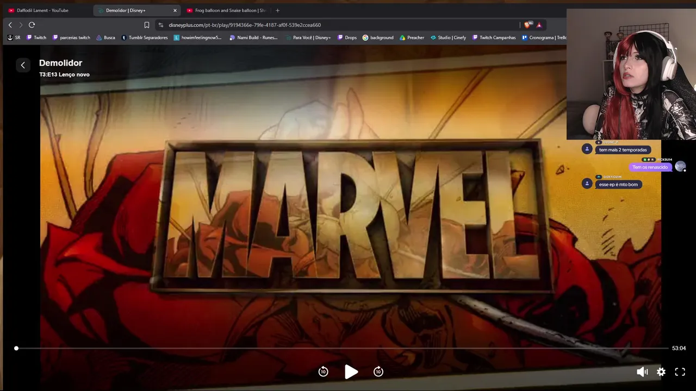Open the Preacher bookmark
The width and height of the screenshot is (696, 391).
412,37
